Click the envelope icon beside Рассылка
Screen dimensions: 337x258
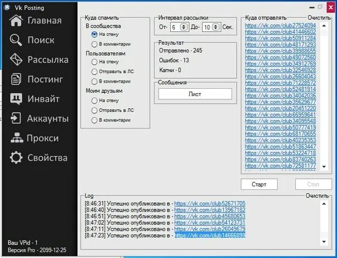coord(16,59)
